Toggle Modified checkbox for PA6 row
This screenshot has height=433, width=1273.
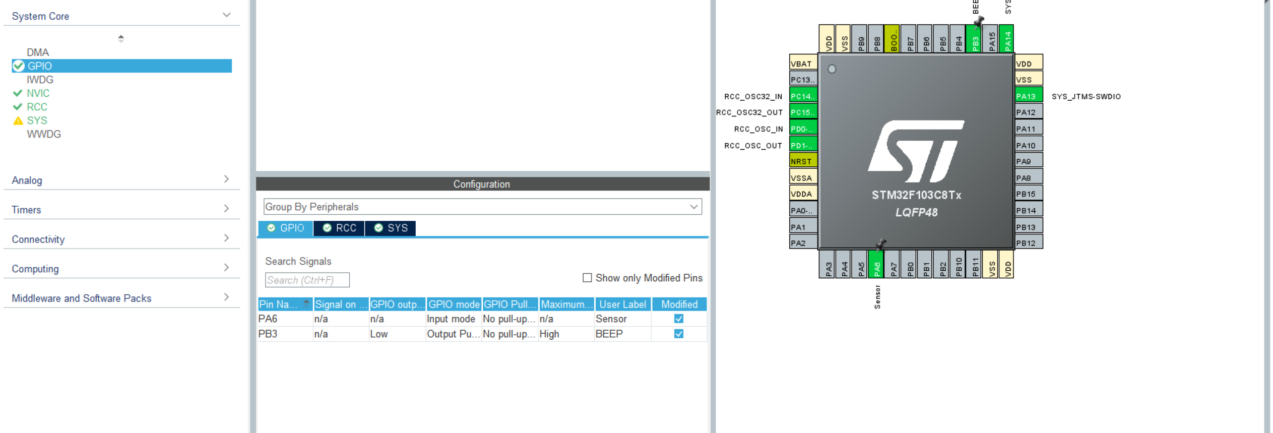click(x=679, y=319)
